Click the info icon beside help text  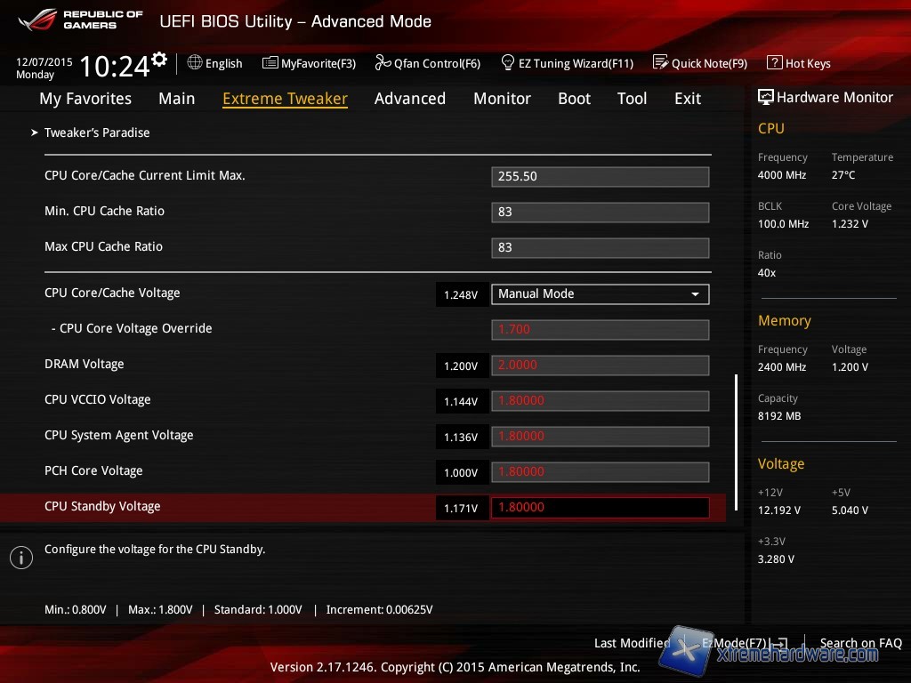tap(20, 558)
